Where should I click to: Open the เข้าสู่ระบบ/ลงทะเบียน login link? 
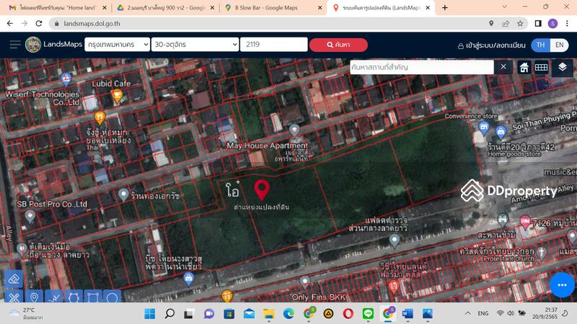[x=492, y=45]
